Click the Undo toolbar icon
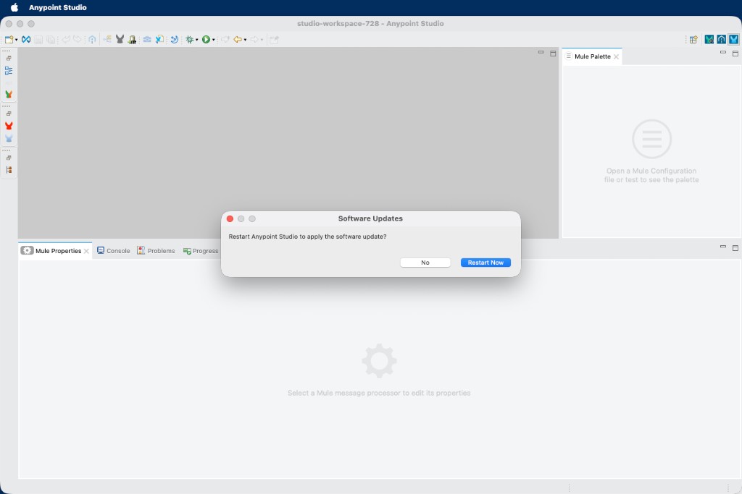742x494 pixels. tap(66, 40)
